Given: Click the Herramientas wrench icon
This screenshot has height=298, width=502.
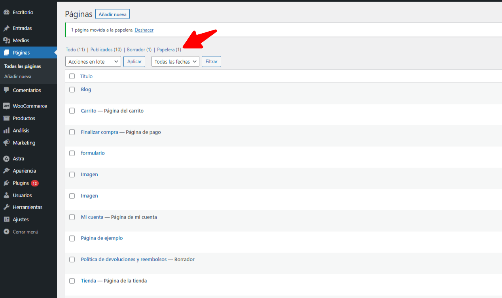Looking at the screenshot, I should 6,207.
